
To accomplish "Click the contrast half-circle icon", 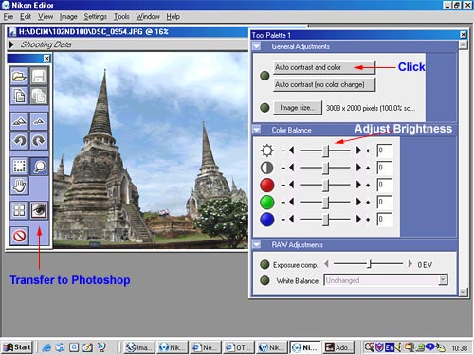I will (267, 168).
